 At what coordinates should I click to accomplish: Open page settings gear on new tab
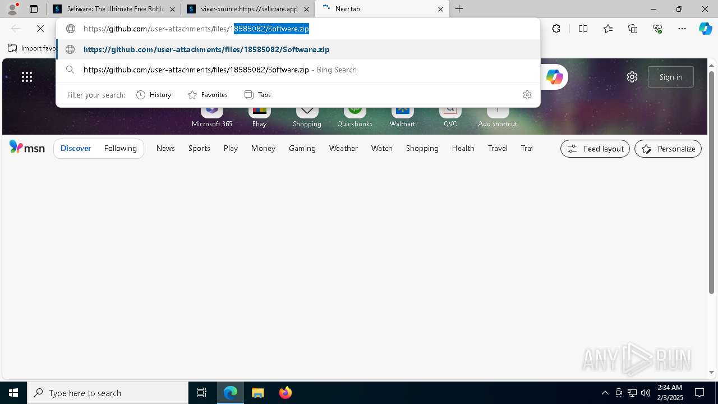coord(632,77)
